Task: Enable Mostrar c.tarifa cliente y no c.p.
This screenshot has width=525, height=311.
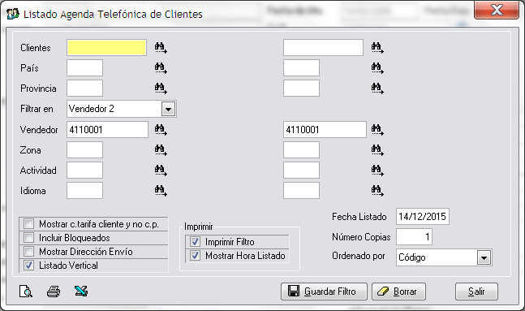Action: [x=29, y=223]
